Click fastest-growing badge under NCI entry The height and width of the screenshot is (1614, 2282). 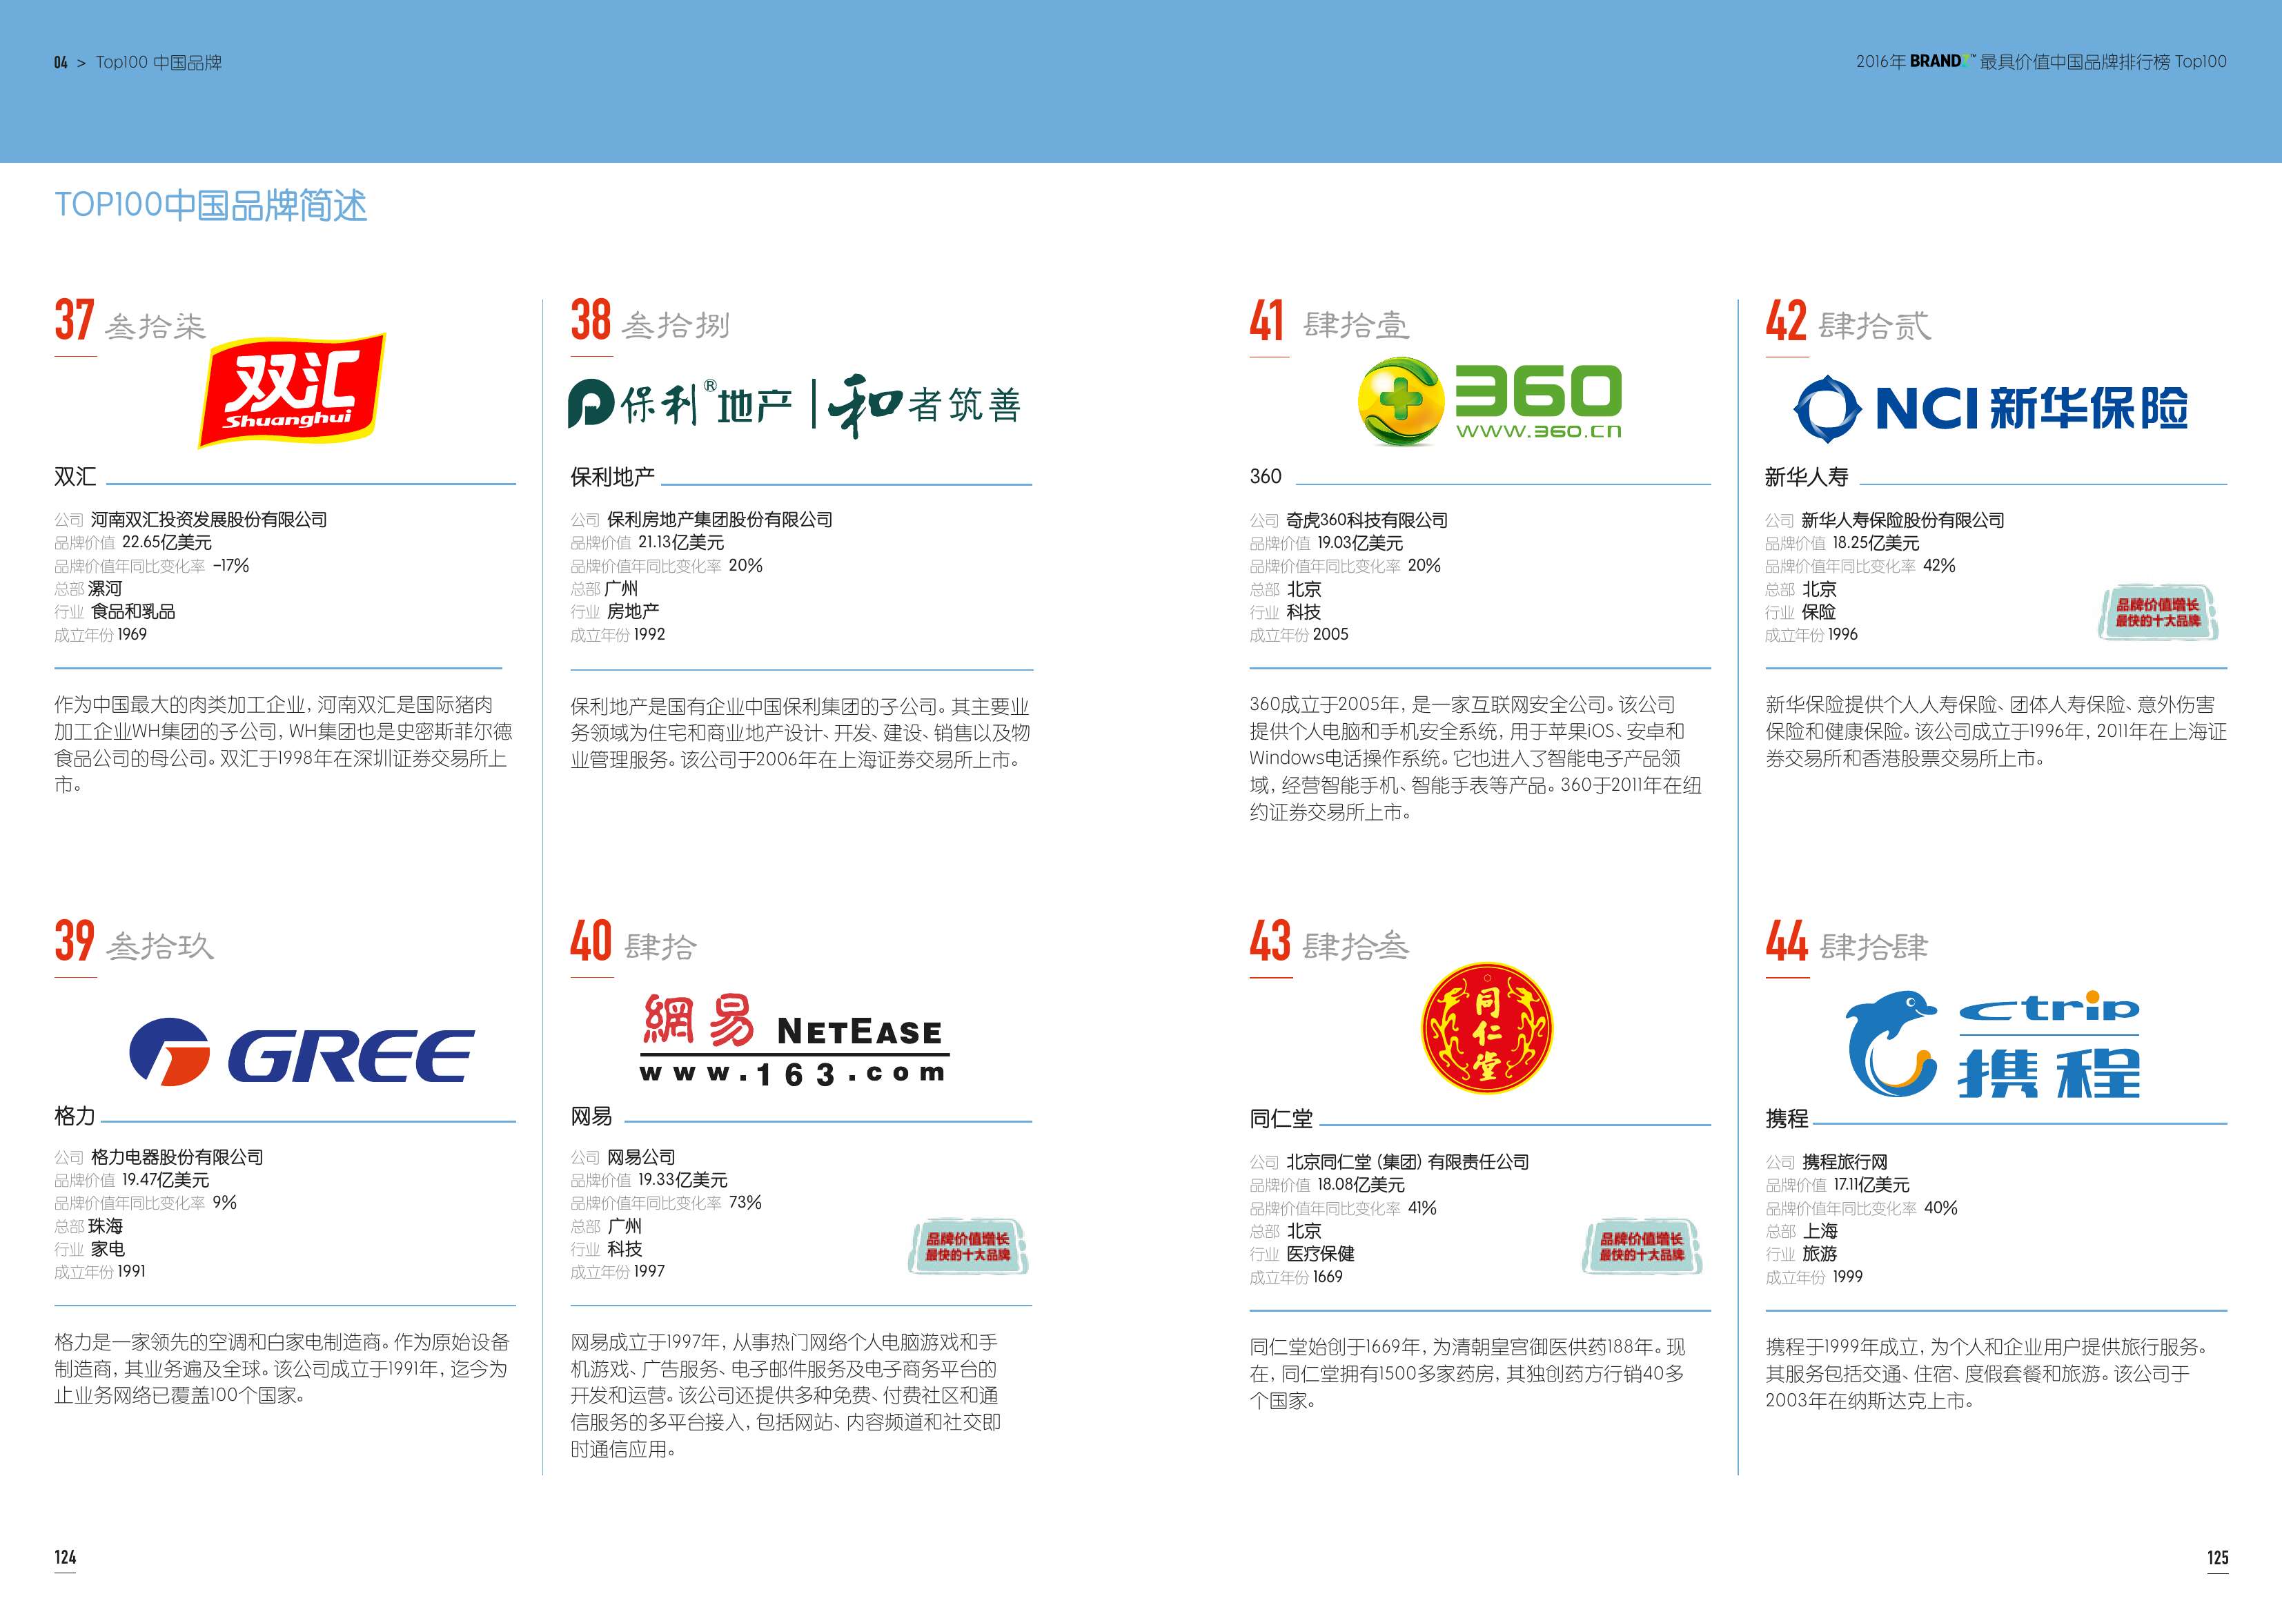pyautogui.click(x=2158, y=613)
